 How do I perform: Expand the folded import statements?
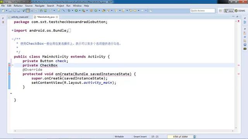tap(12, 30)
